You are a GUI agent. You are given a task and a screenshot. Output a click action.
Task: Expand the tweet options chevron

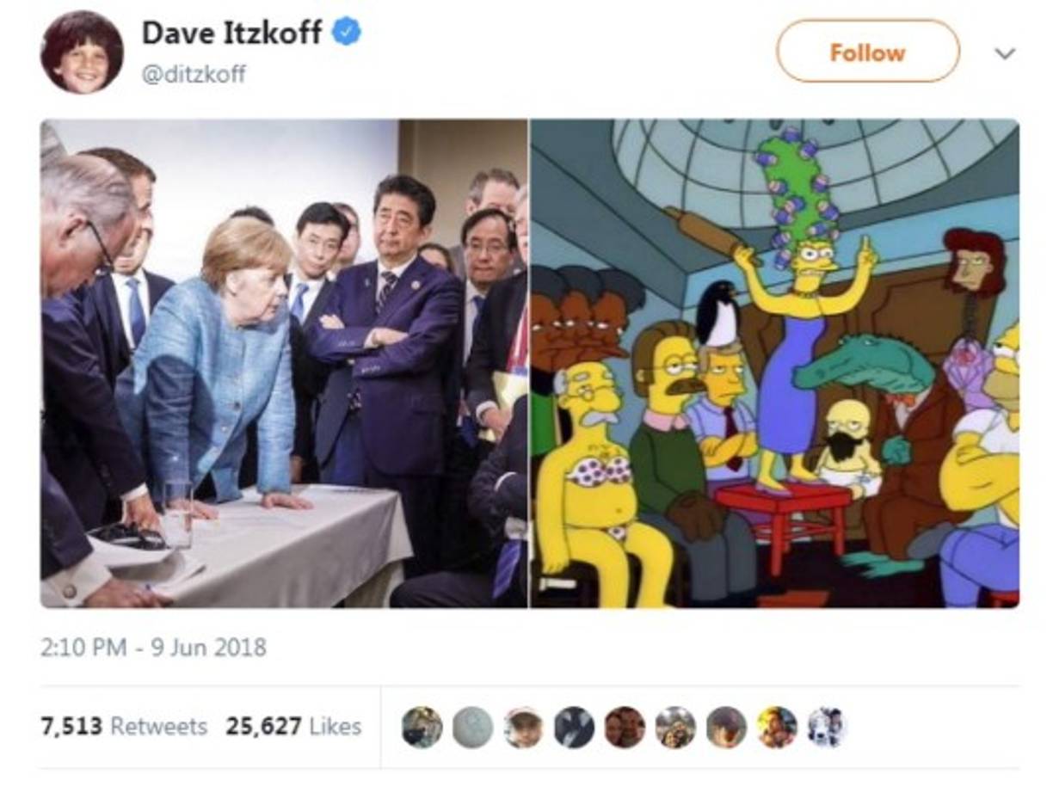(1005, 53)
